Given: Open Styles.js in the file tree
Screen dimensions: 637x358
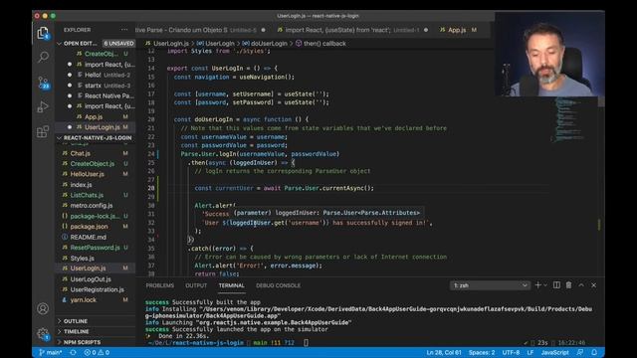Looking at the screenshot, I should click(x=96, y=259).
